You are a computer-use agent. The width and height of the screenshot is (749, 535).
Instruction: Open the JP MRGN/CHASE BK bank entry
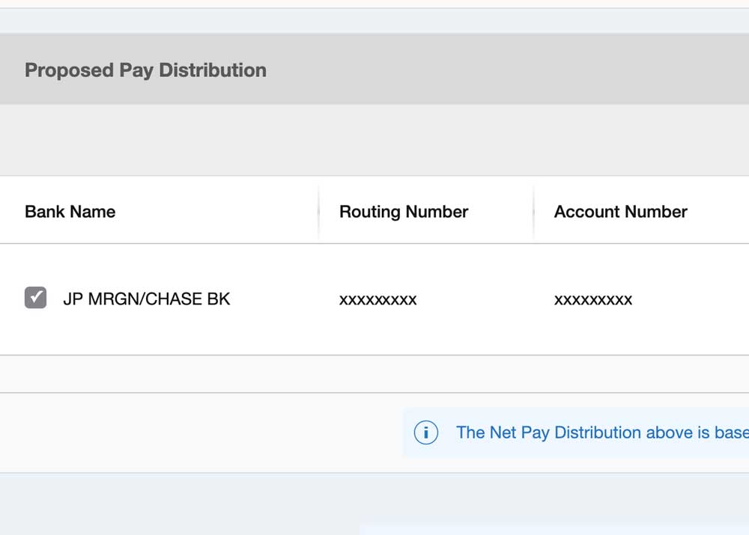tap(148, 299)
